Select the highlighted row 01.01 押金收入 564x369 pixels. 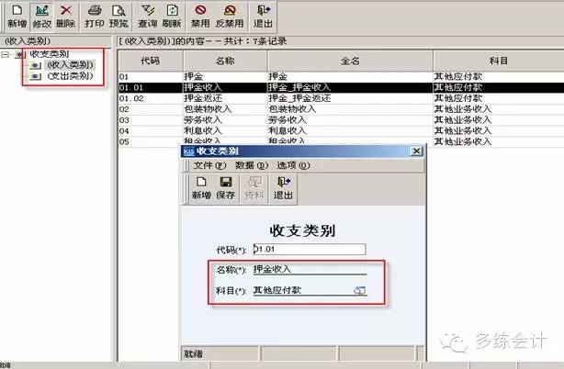click(x=341, y=87)
